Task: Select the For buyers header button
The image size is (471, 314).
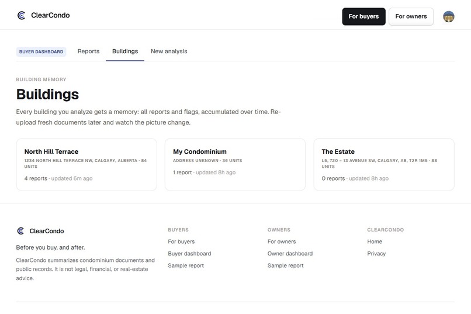Action: pos(363,16)
